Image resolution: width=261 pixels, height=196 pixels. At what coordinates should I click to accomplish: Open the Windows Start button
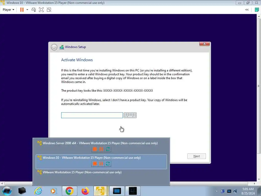point(7,191)
